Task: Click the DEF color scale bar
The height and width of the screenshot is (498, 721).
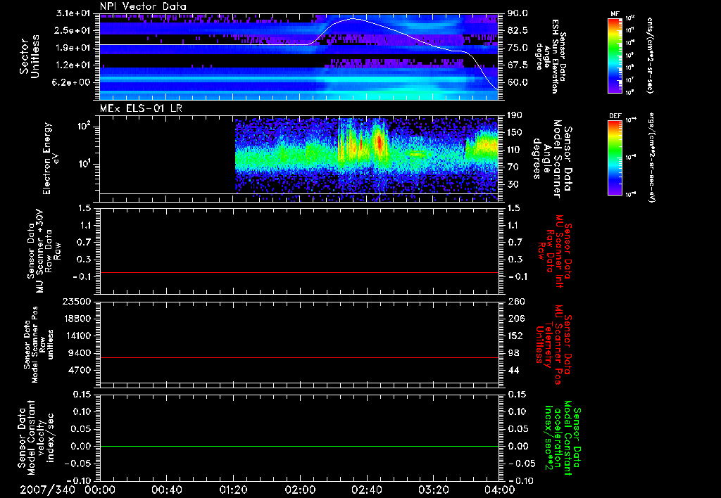Action: (x=615, y=158)
